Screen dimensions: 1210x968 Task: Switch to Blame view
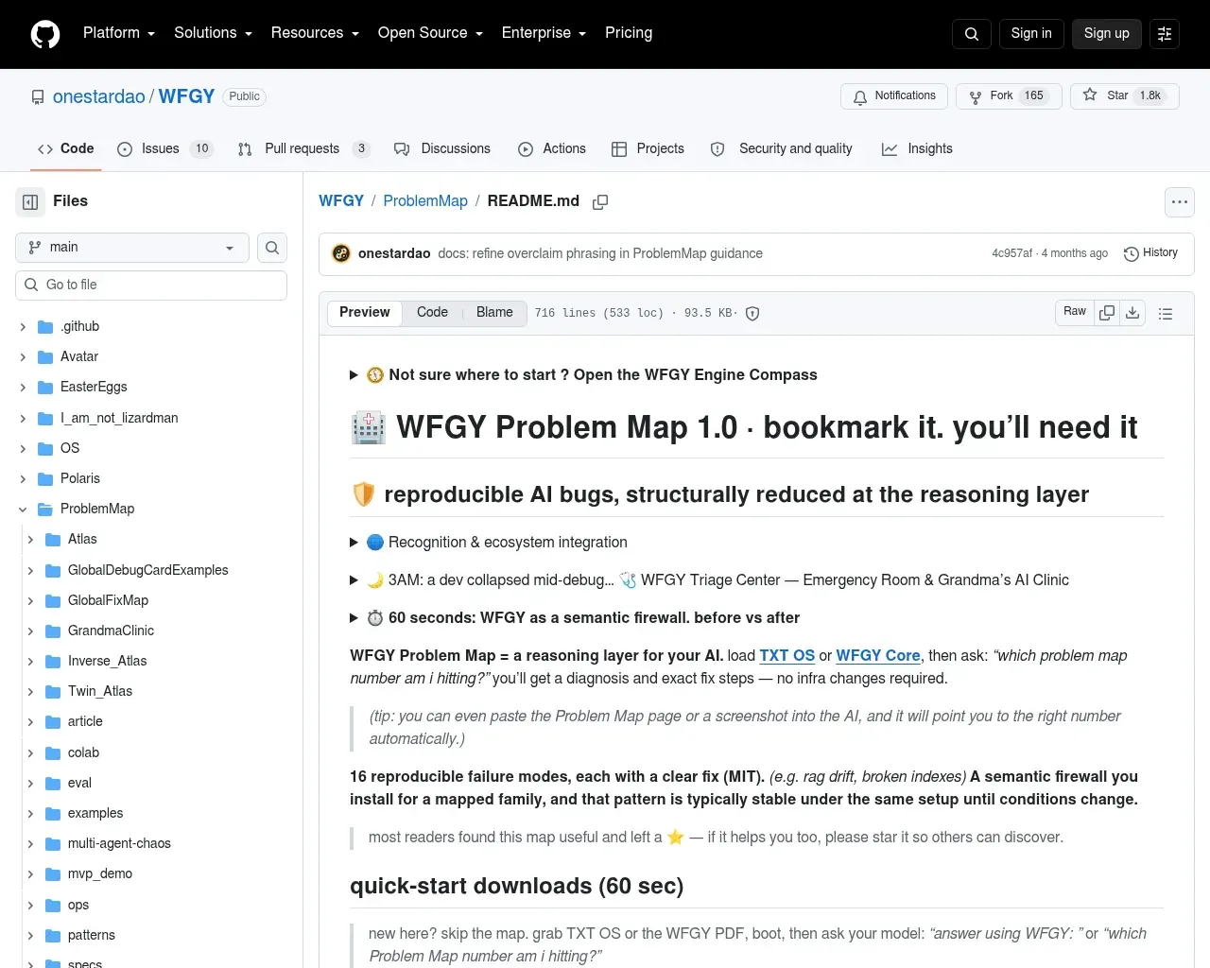coord(494,313)
